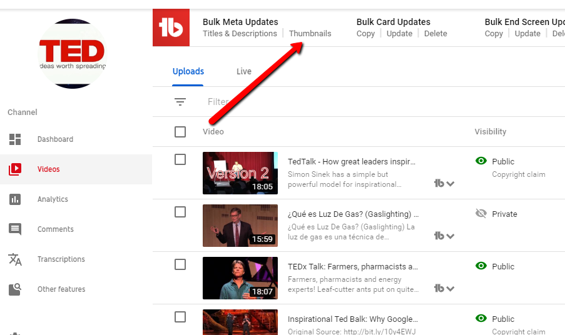Screen dimensions: 565x335
Task: Open the Transcriptions translate icon
Action: coord(15,259)
